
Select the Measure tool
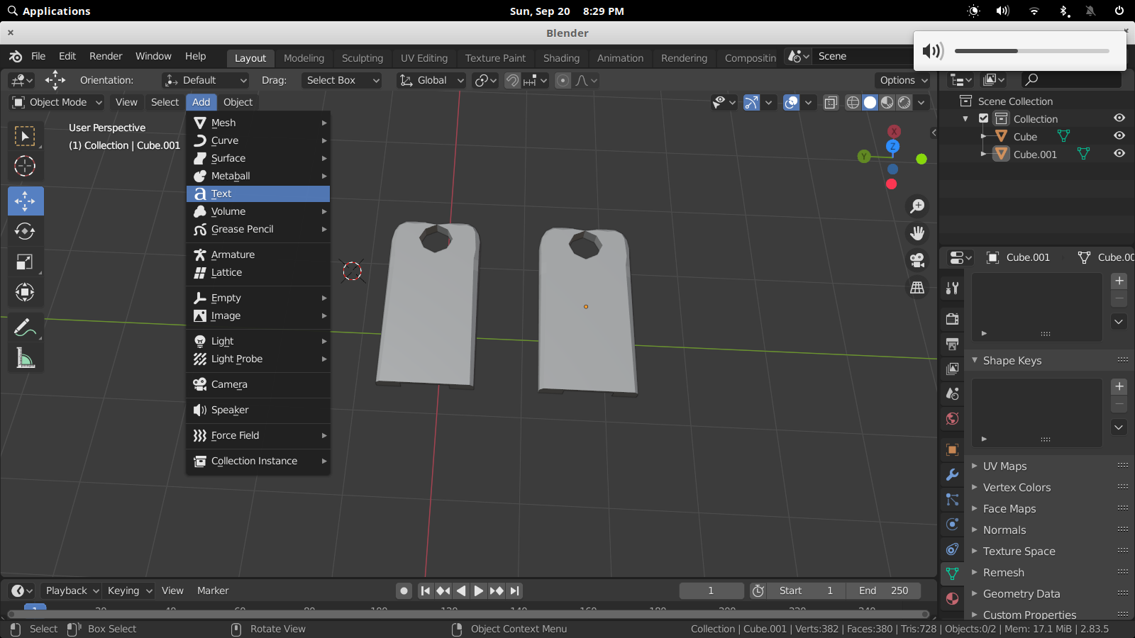[x=26, y=358]
